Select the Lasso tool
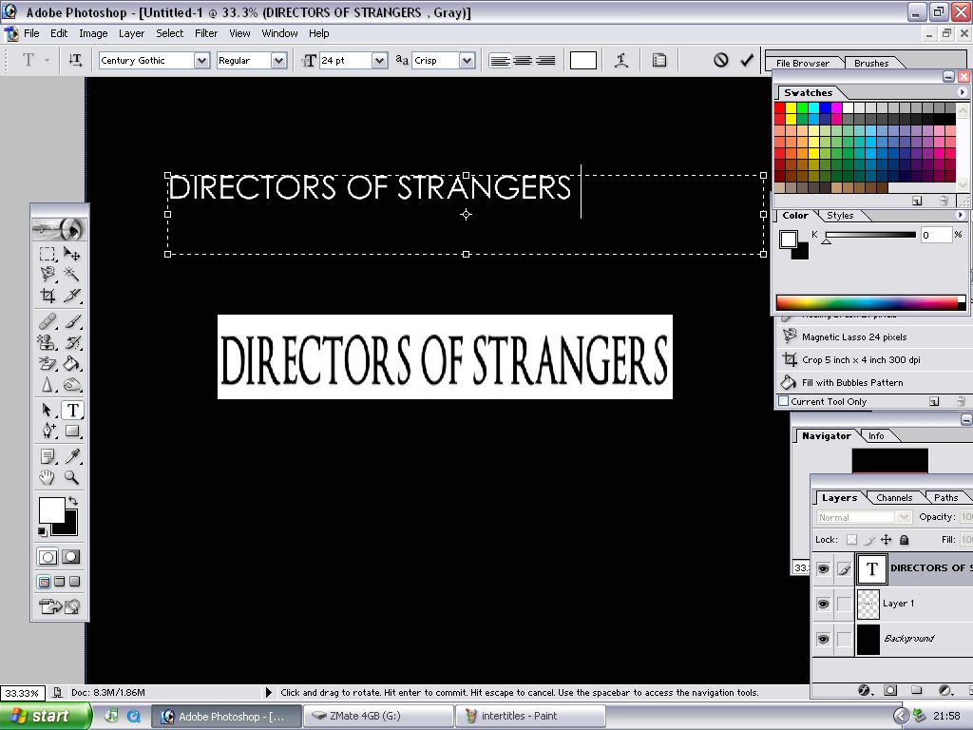The width and height of the screenshot is (973, 730). pos(48,275)
